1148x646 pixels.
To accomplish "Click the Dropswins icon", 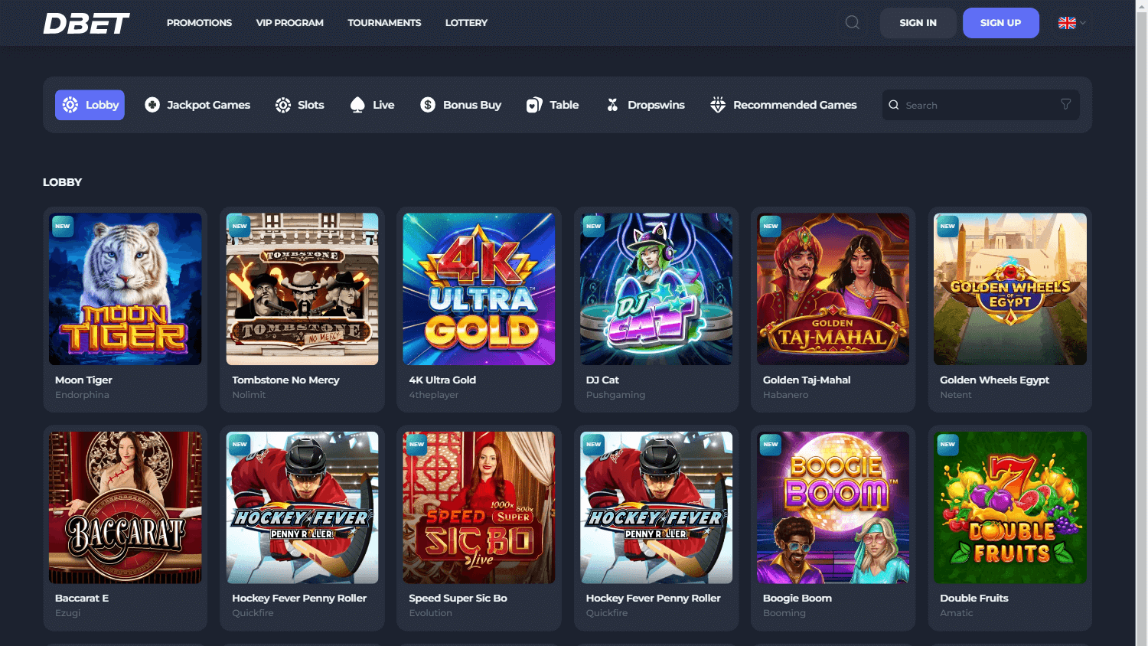I will 612,105.
